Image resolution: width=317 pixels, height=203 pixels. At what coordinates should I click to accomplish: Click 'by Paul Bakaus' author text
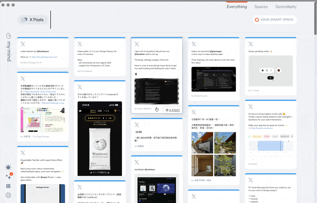coord(85,71)
